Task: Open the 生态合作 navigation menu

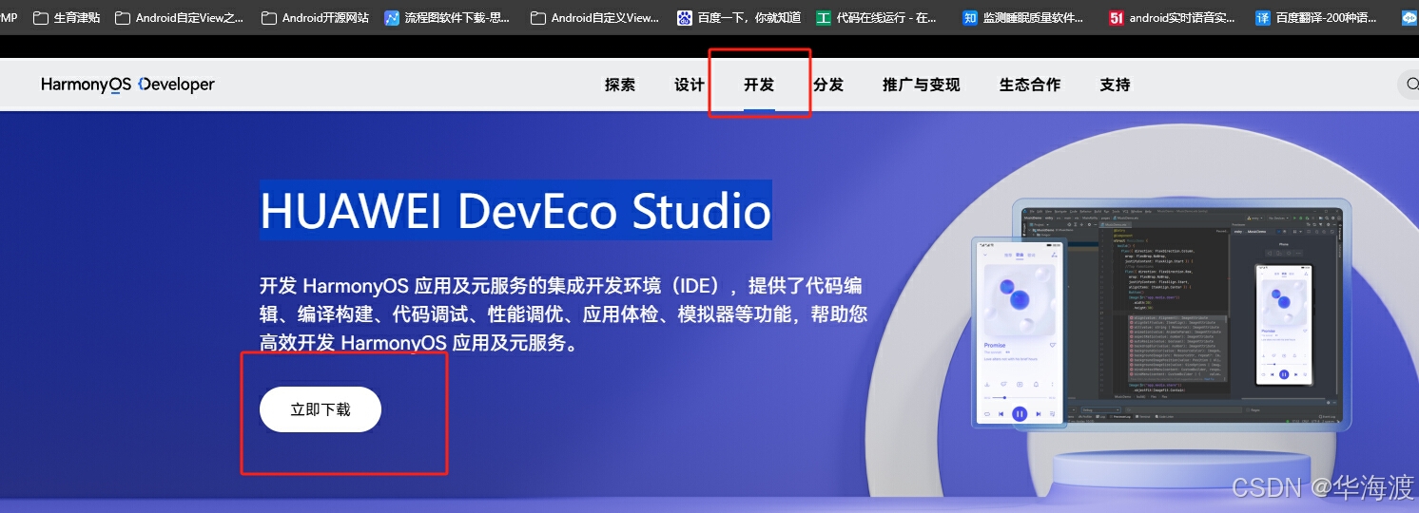Action: click(x=1030, y=85)
